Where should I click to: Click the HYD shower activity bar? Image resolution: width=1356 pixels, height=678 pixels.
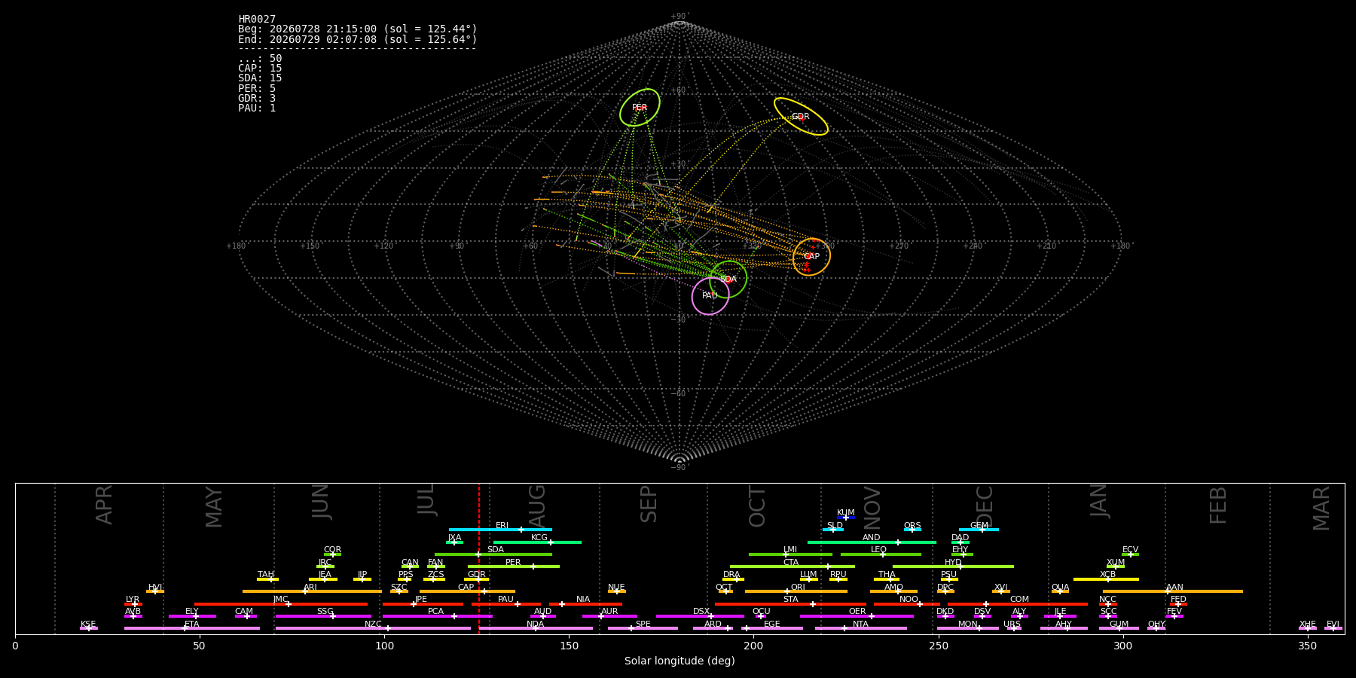tap(953, 567)
